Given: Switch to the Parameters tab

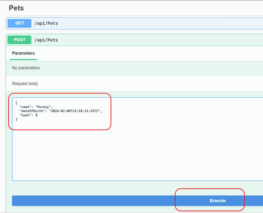Looking at the screenshot, I should [x=23, y=53].
